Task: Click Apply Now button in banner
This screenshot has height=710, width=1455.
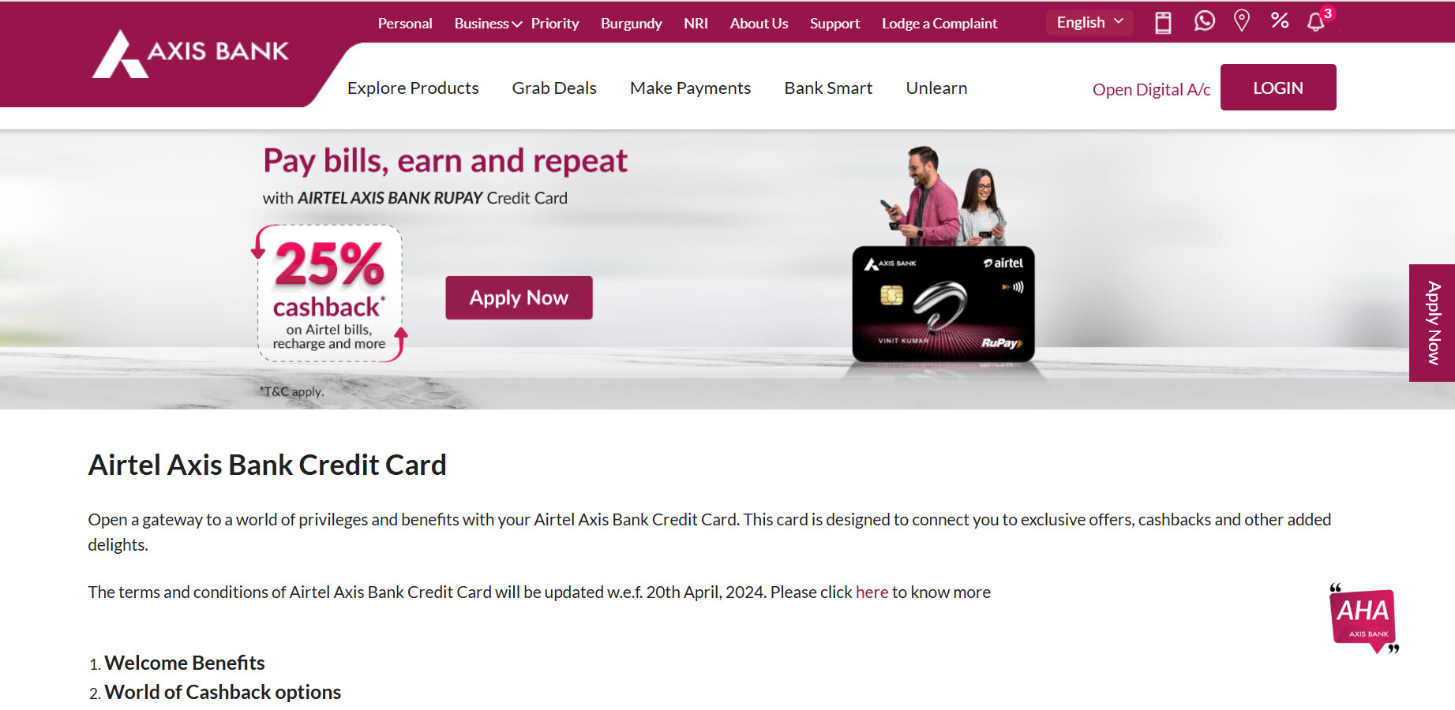Action: [519, 297]
